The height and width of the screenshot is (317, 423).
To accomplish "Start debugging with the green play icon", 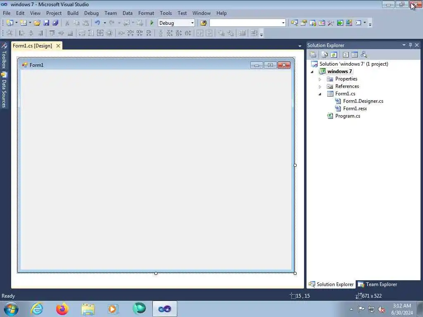I will (152, 23).
